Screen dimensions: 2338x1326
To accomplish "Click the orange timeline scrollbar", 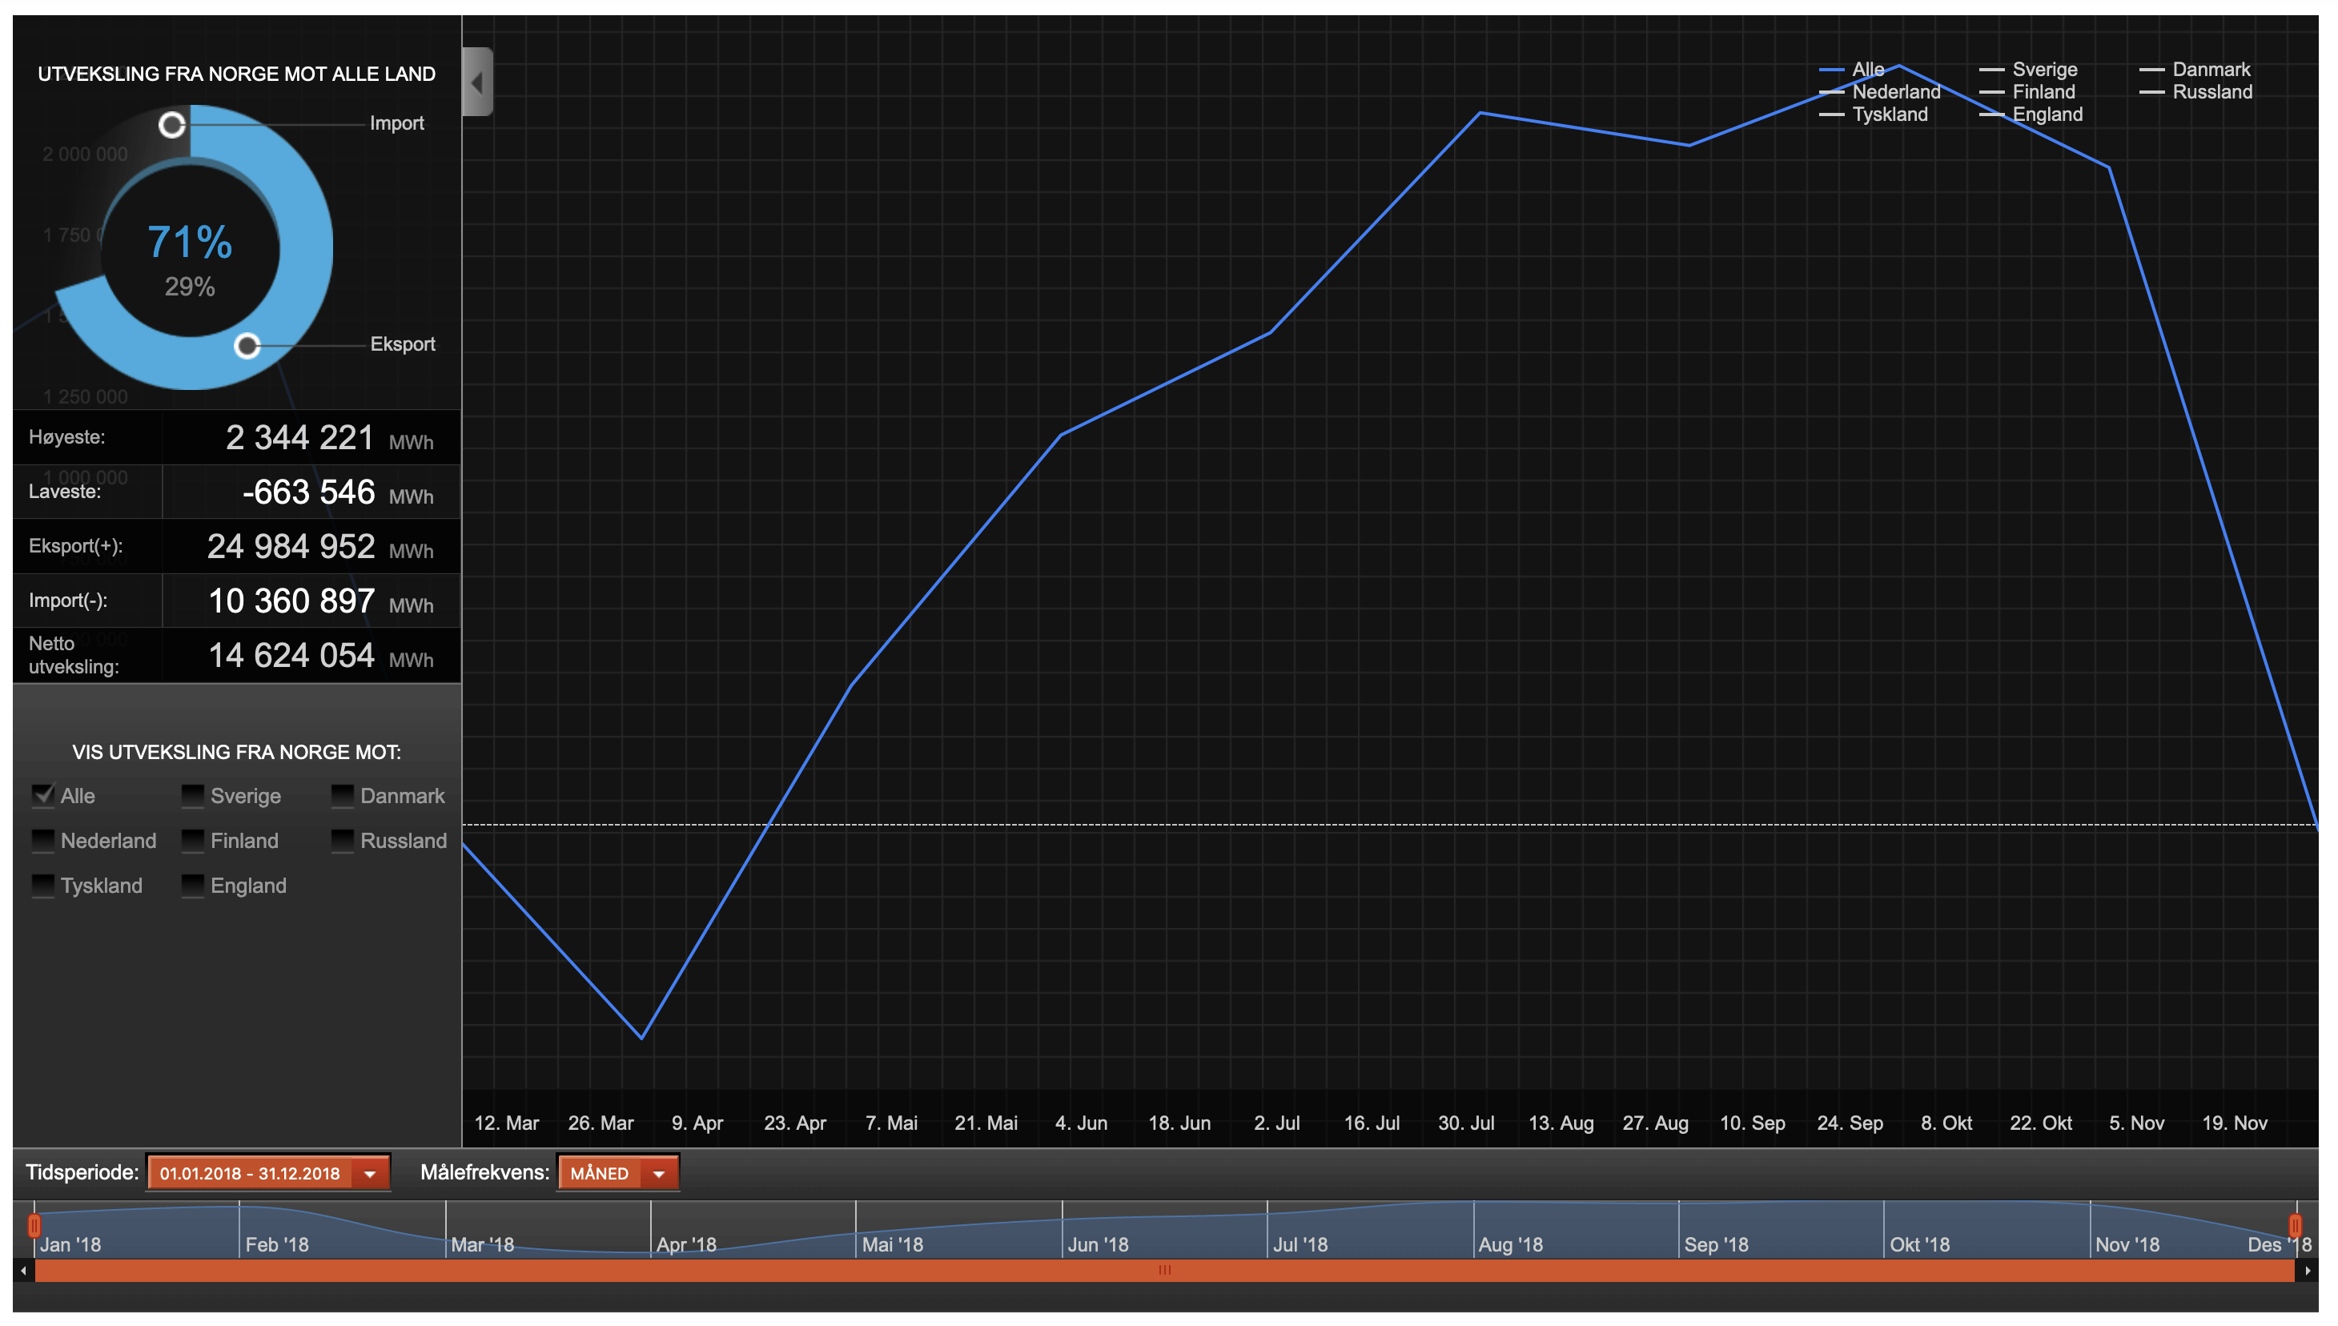I will coord(1163,1271).
